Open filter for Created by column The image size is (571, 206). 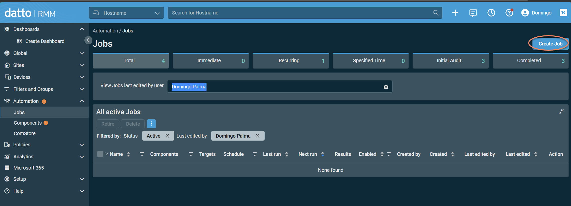[x=389, y=154]
